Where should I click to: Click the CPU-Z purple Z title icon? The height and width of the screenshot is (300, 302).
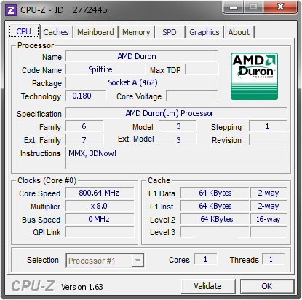(11, 10)
